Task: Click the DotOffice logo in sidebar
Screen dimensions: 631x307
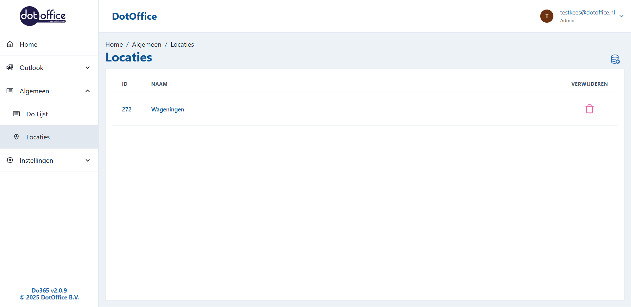Action: [43, 16]
